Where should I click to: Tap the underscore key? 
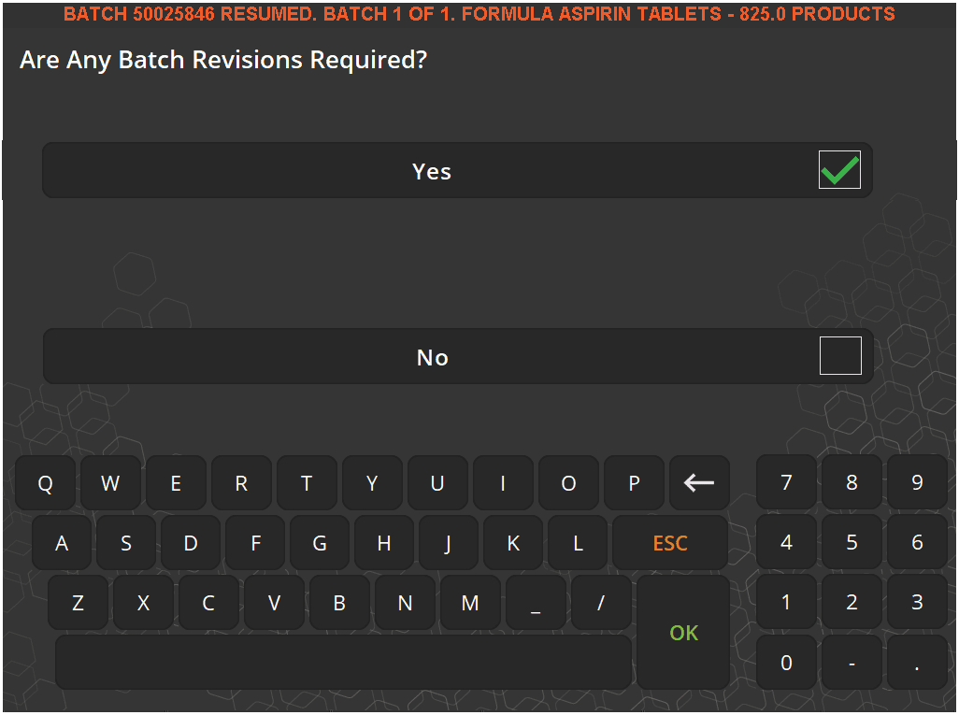[536, 603]
